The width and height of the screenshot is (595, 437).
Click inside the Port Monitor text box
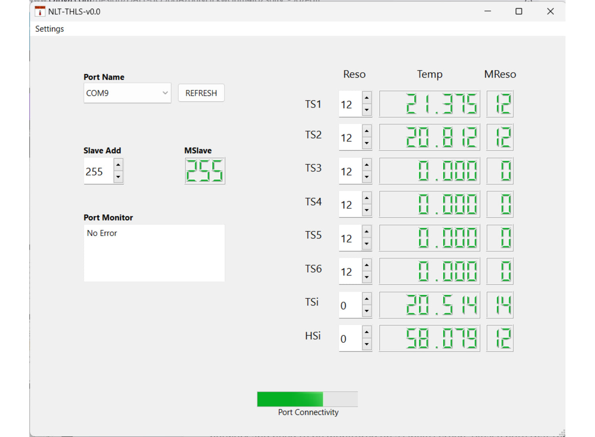point(154,253)
